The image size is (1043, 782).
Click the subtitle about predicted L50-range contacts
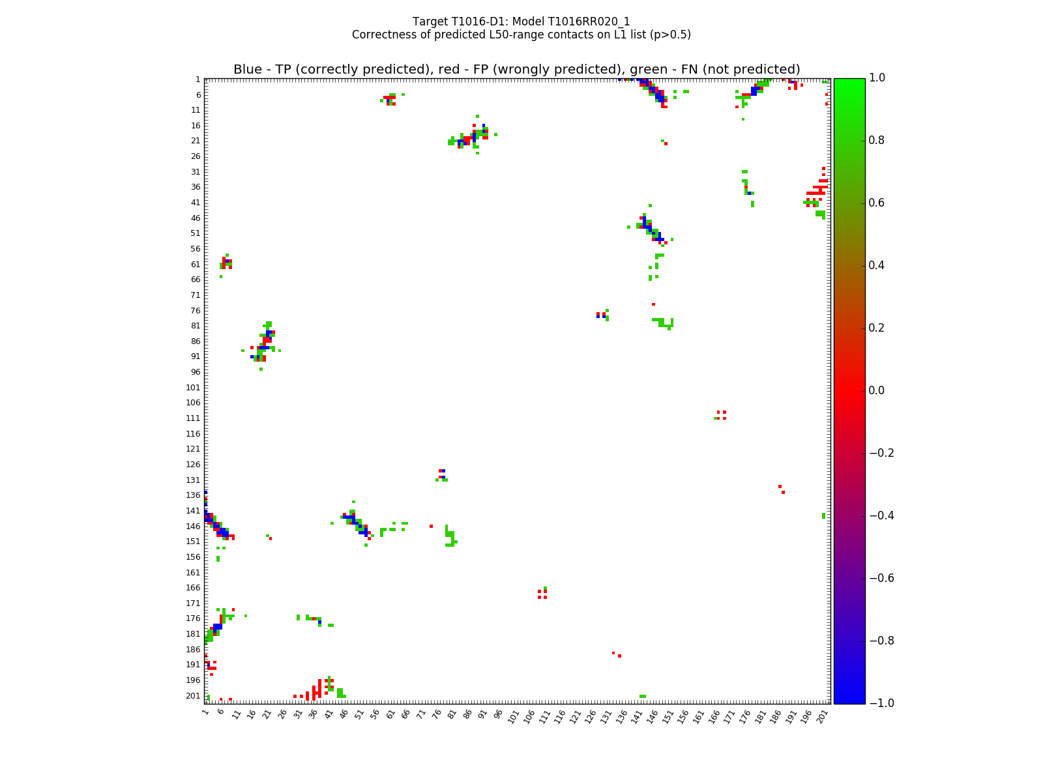point(521,35)
